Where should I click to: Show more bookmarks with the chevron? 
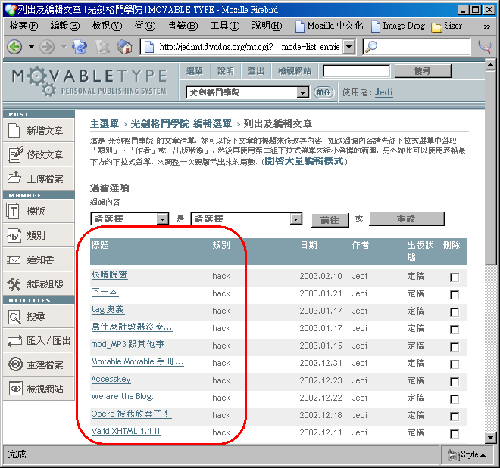pyautogui.click(x=486, y=26)
